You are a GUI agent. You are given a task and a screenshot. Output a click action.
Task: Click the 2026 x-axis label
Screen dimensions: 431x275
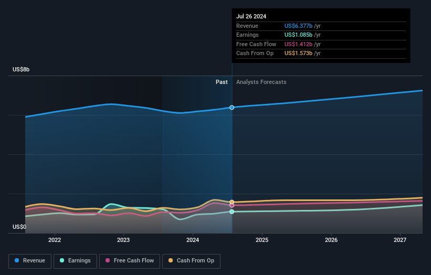pyautogui.click(x=331, y=240)
